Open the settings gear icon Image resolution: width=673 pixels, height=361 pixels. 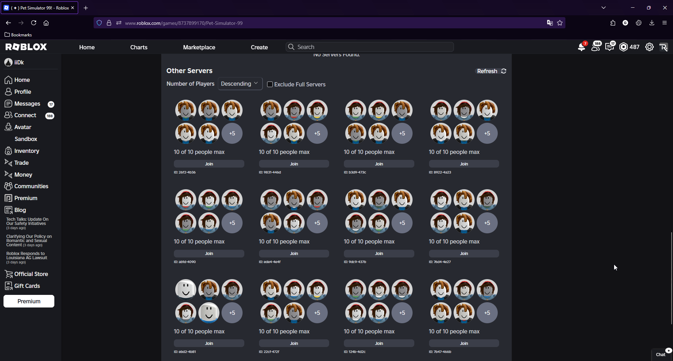point(650,47)
